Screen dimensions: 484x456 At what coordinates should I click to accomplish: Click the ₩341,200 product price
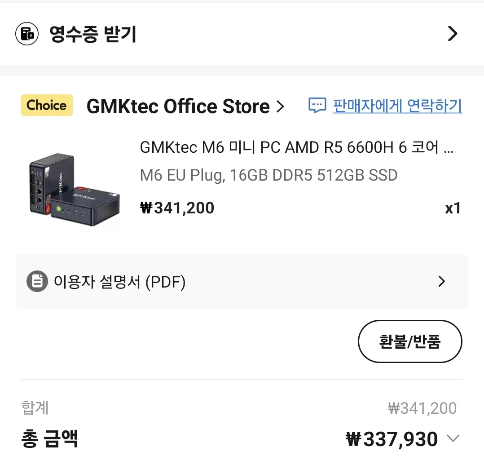click(x=177, y=208)
